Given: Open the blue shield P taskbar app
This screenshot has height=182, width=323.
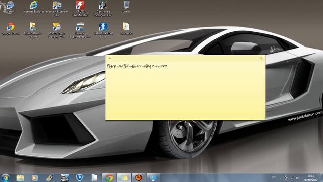Looking at the screenshot, I should click(x=79, y=178).
